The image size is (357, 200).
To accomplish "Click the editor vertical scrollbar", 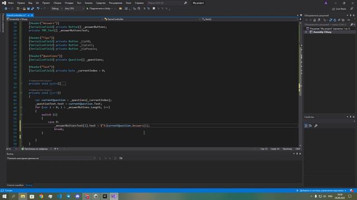I will [300, 84].
